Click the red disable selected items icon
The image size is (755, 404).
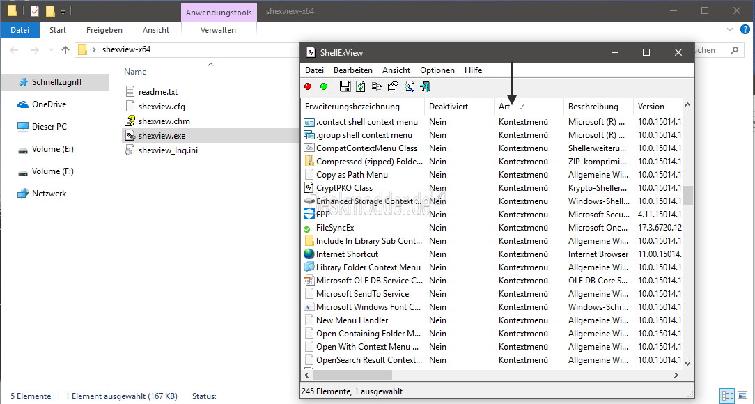[308, 87]
